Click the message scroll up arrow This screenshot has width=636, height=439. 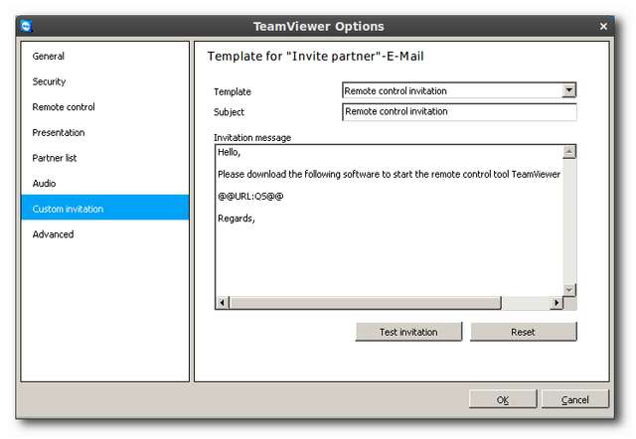point(569,152)
